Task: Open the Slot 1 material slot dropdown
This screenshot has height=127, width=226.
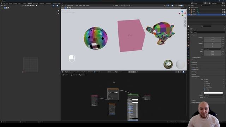Action: pyautogui.click(x=111, y=72)
